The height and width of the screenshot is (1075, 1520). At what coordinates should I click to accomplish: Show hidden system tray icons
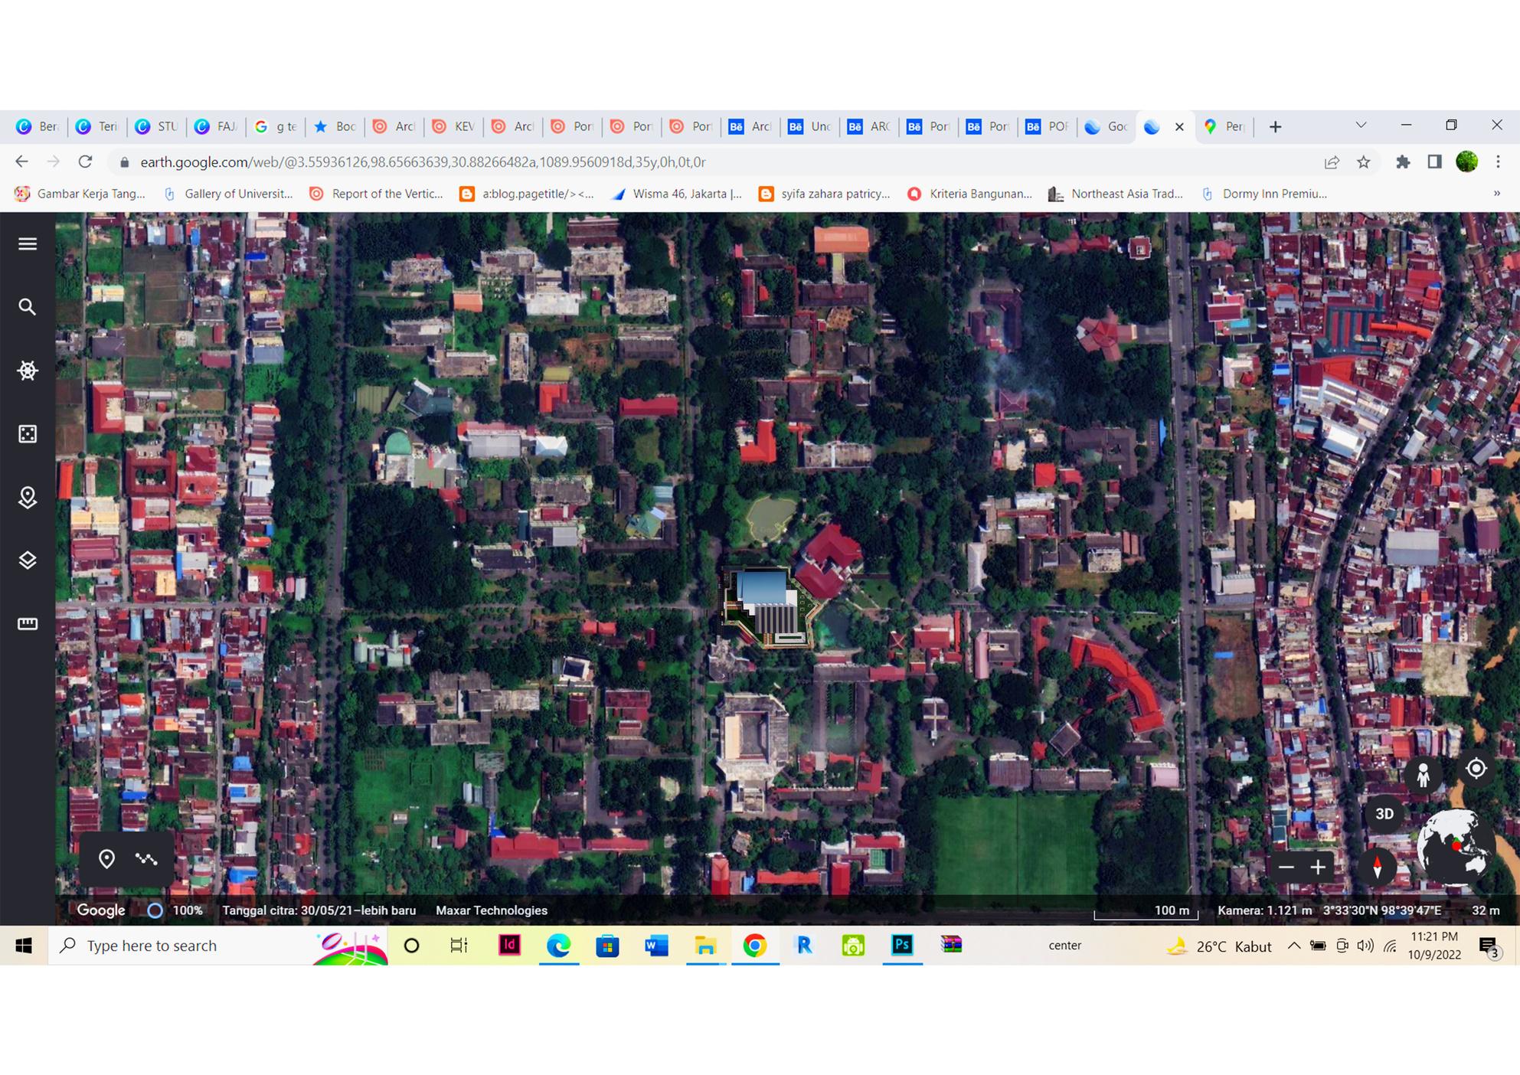click(1294, 946)
